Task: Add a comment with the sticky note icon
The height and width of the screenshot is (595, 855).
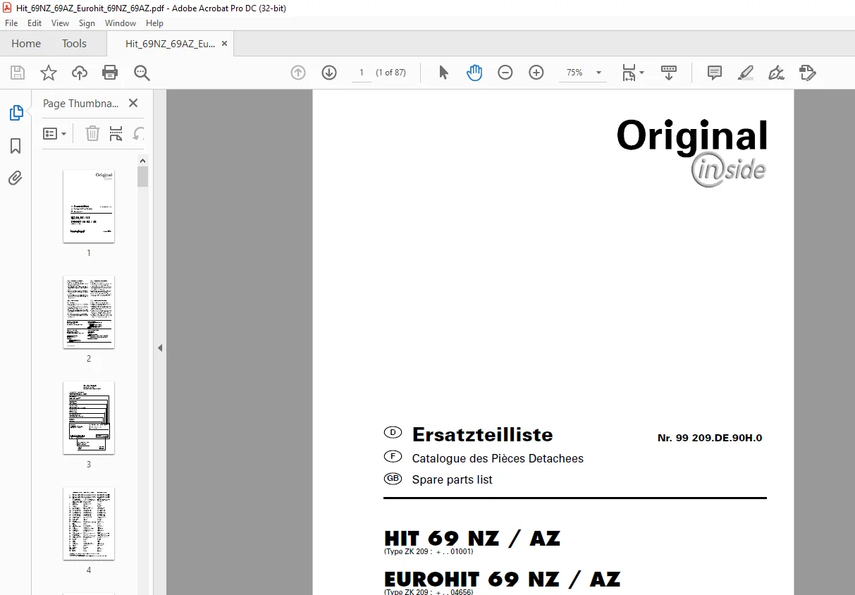Action: tap(715, 73)
